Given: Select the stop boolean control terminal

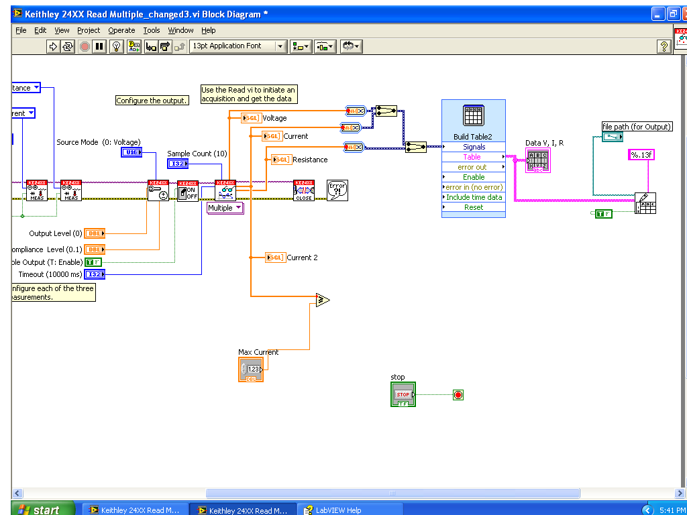Looking at the screenshot, I should coord(403,394).
